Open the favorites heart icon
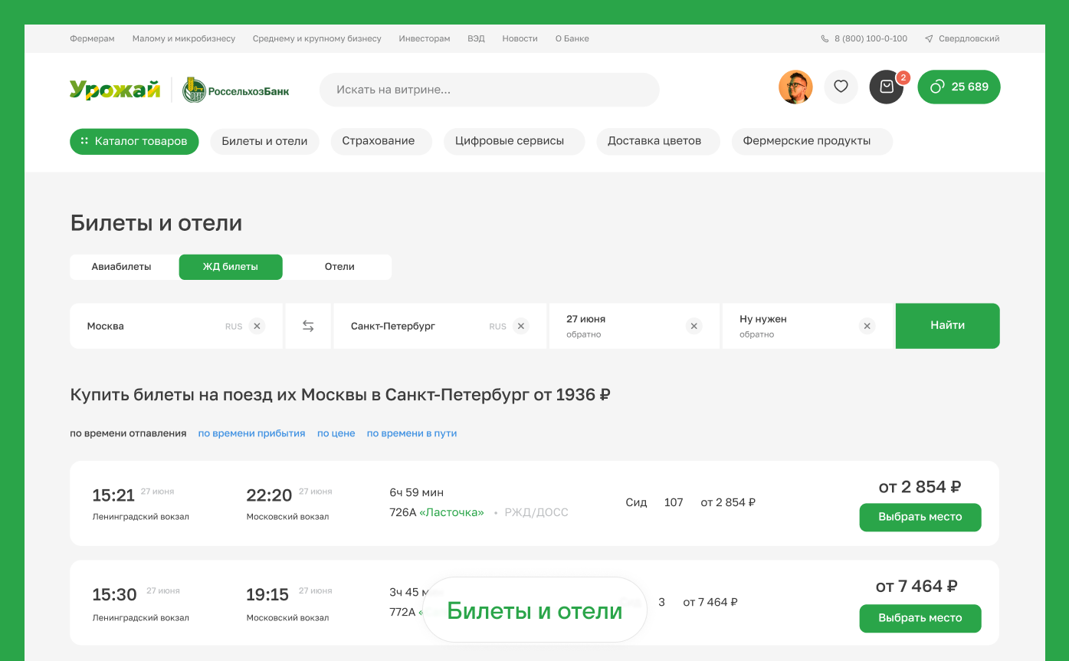The width and height of the screenshot is (1069, 661). pyautogui.click(x=841, y=86)
